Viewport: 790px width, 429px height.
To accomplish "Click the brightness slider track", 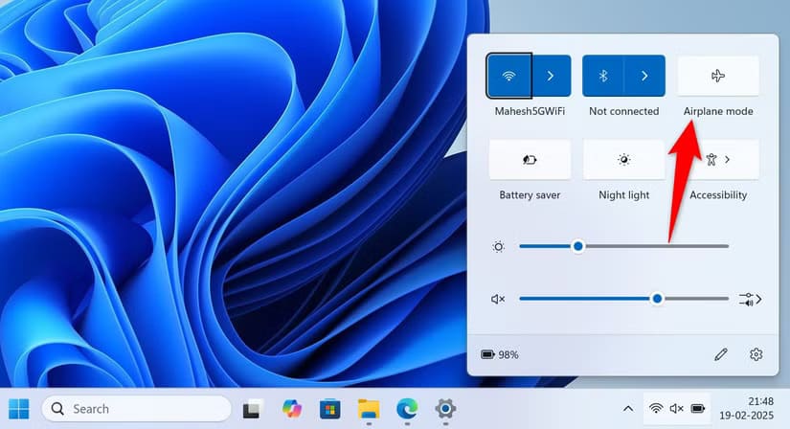I will click(x=623, y=246).
